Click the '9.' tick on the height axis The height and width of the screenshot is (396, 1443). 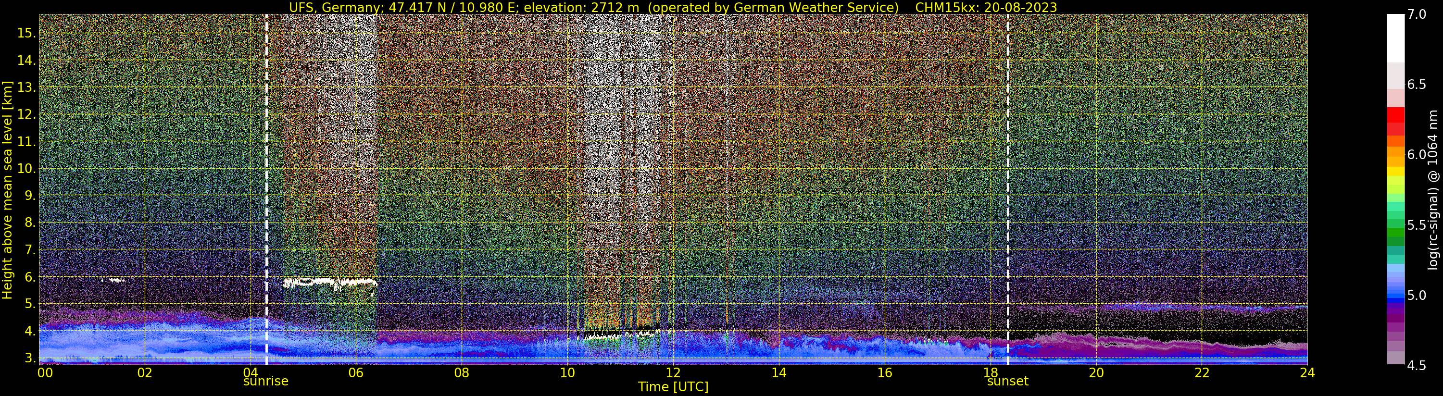click(x=29, y=196)
